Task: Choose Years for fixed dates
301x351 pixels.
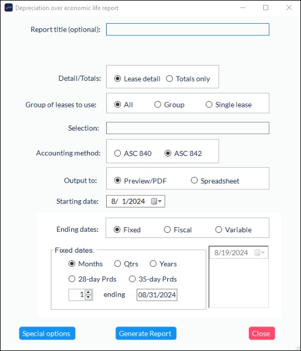Action: click(x=163, y=264)
